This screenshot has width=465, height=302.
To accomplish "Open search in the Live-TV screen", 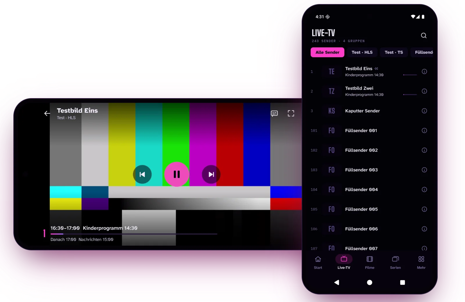I will 424,36.
